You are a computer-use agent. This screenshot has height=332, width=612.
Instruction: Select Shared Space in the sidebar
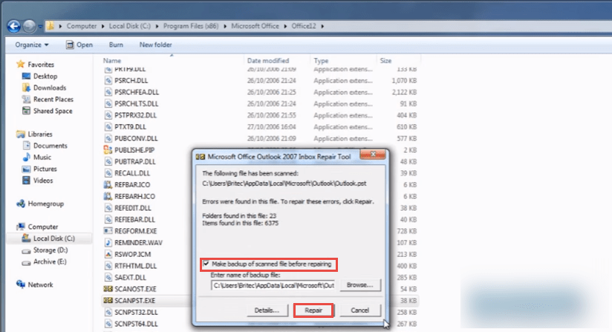coord(53,111)
